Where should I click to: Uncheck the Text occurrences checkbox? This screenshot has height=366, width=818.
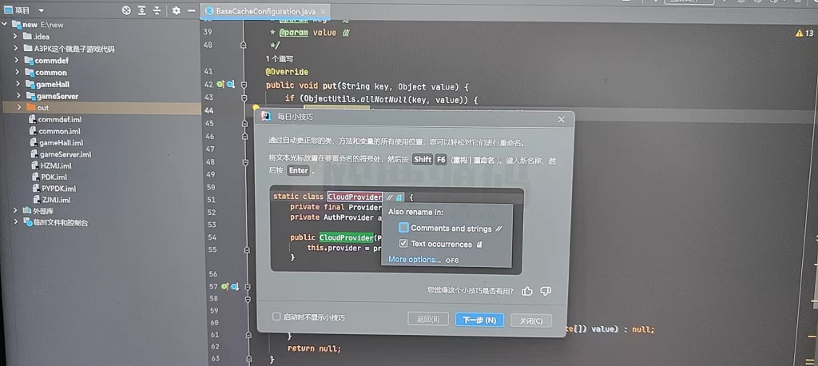tap(403, 244)
